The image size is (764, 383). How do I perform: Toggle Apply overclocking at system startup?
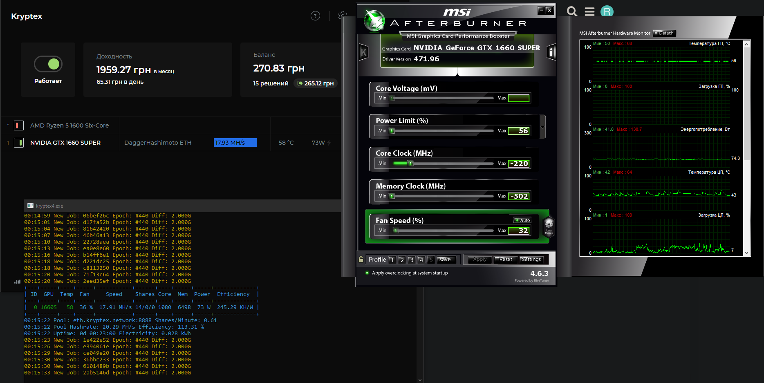click(x=367, y=273)
